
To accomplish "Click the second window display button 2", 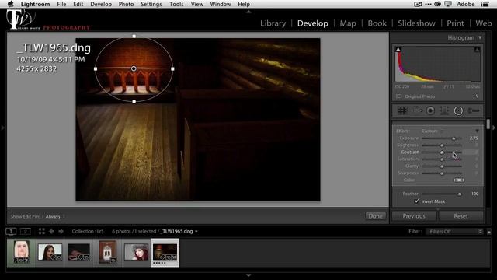I will 26,231.
